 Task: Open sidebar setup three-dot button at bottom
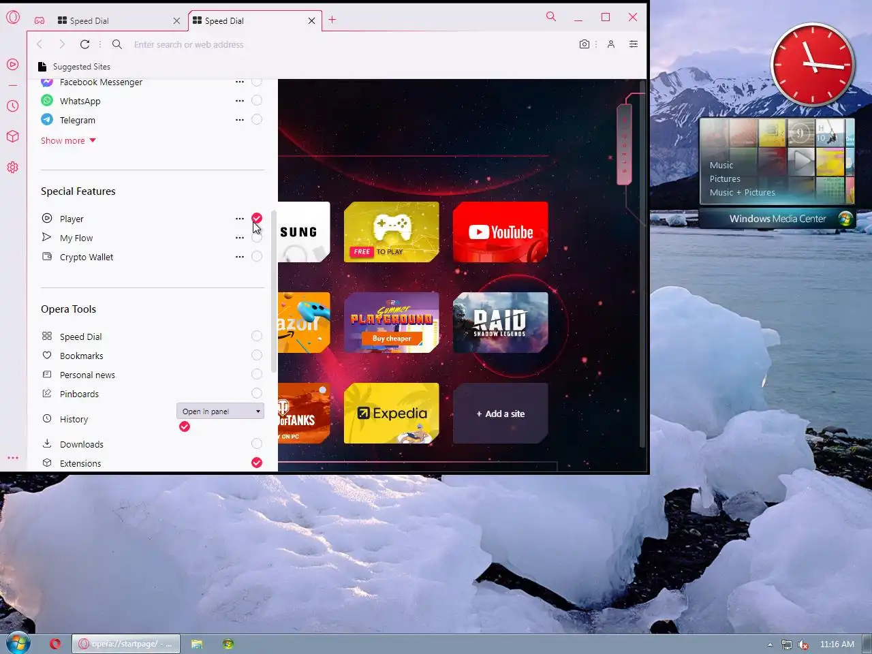click(12, 458)
